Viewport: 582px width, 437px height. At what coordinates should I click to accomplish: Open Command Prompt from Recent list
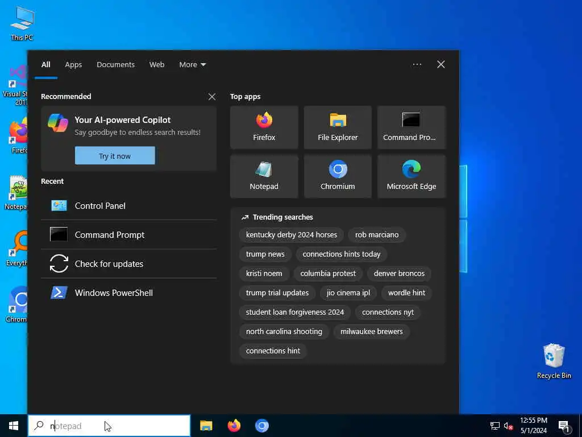tap(129, 235)
